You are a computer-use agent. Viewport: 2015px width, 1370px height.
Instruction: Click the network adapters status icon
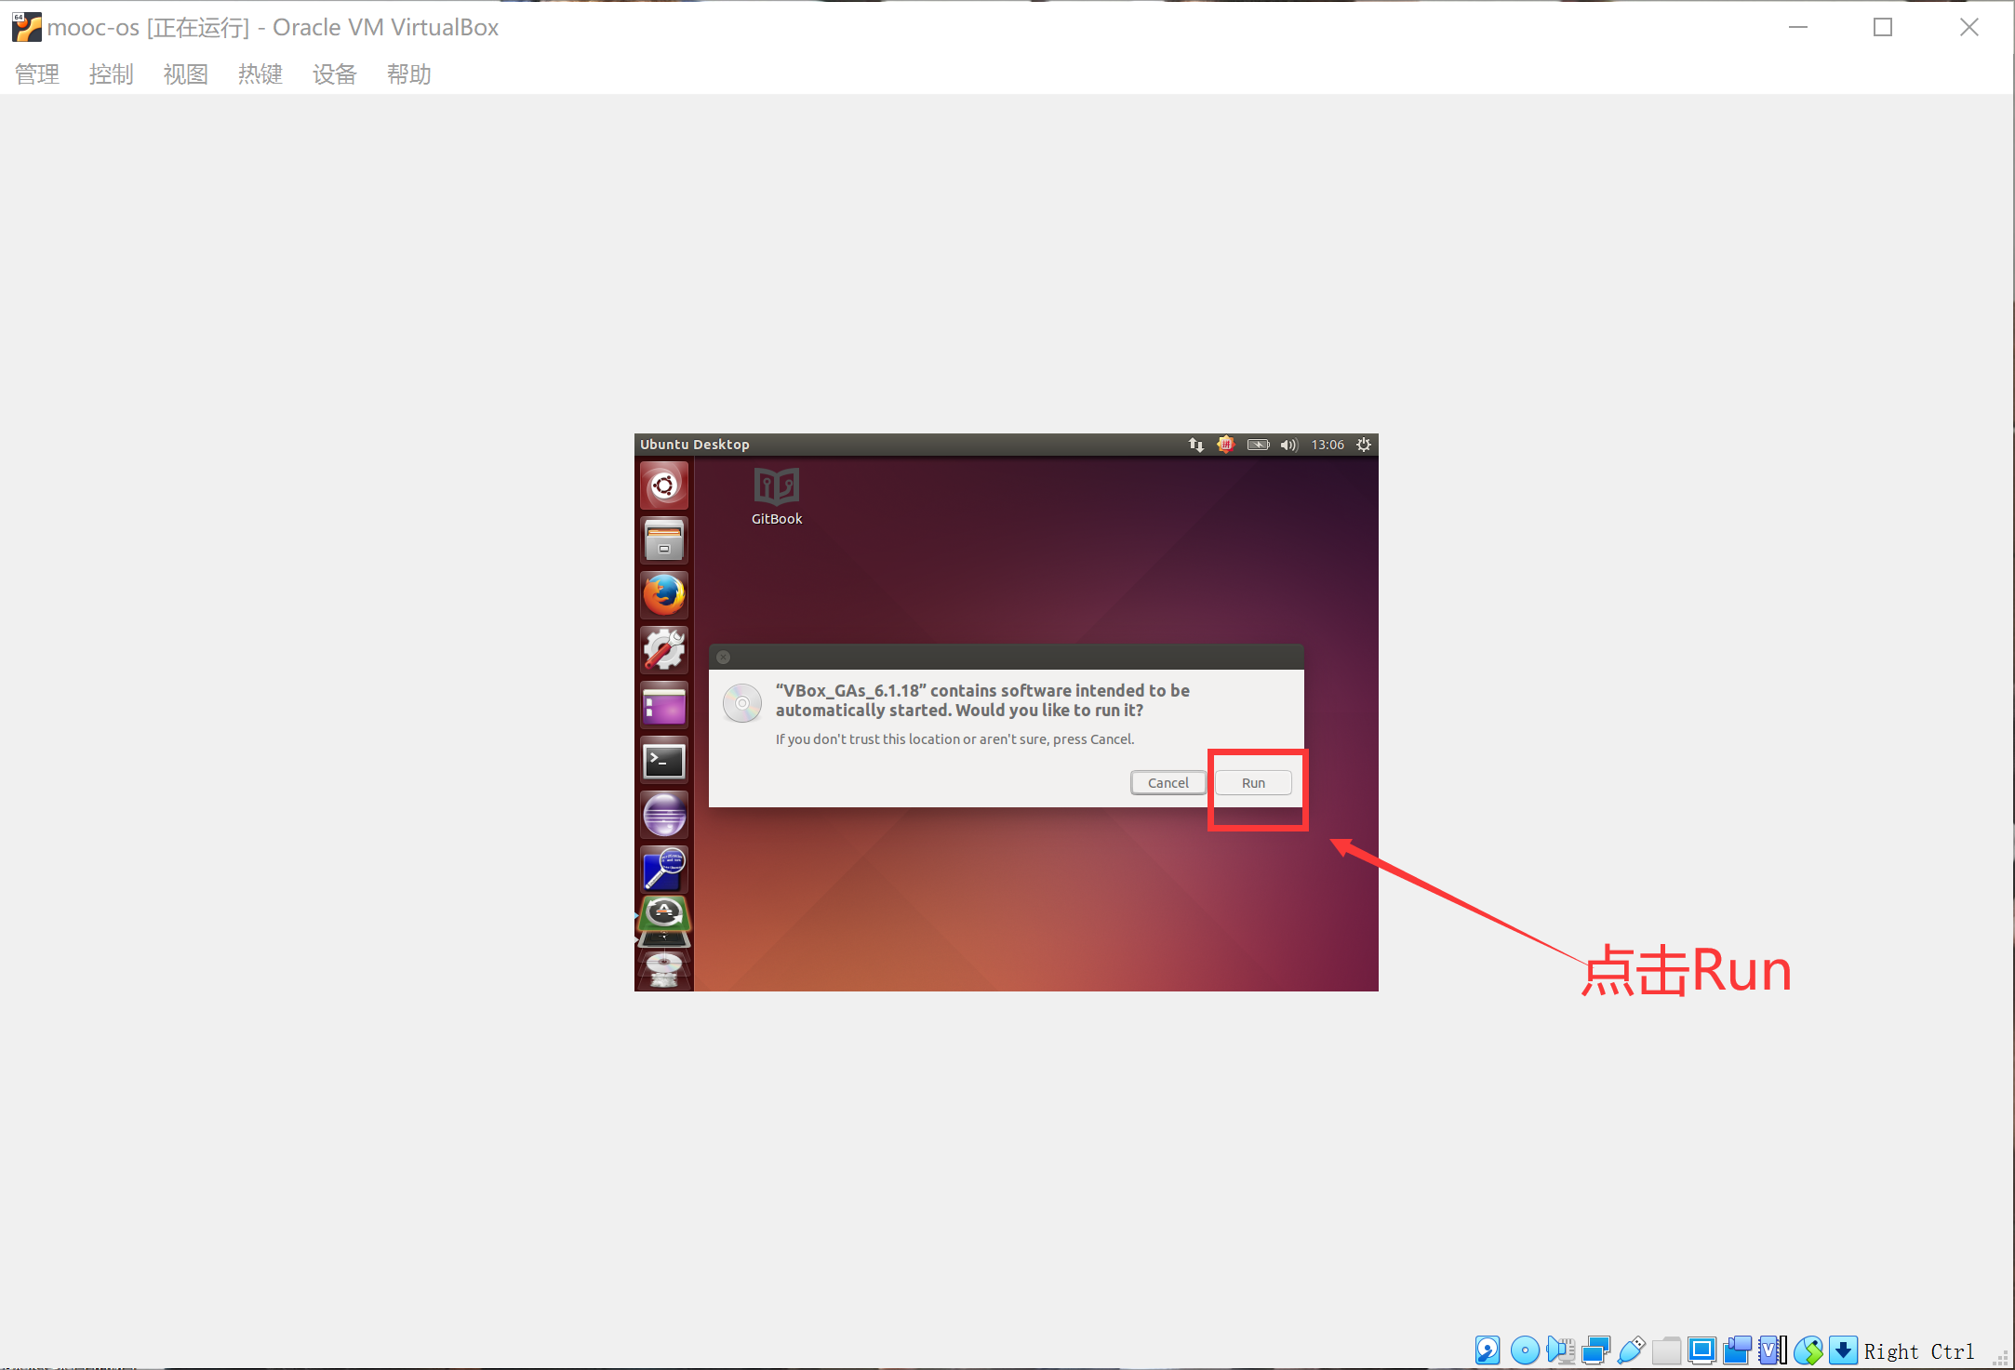pos(1595,1350)
